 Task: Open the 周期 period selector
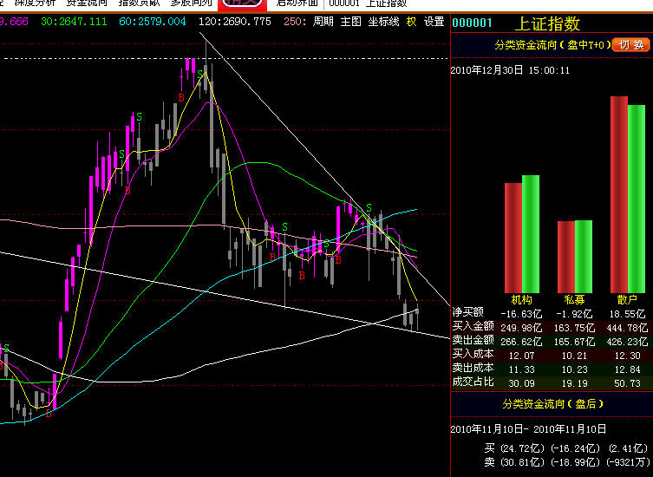[x=323, y=22]
